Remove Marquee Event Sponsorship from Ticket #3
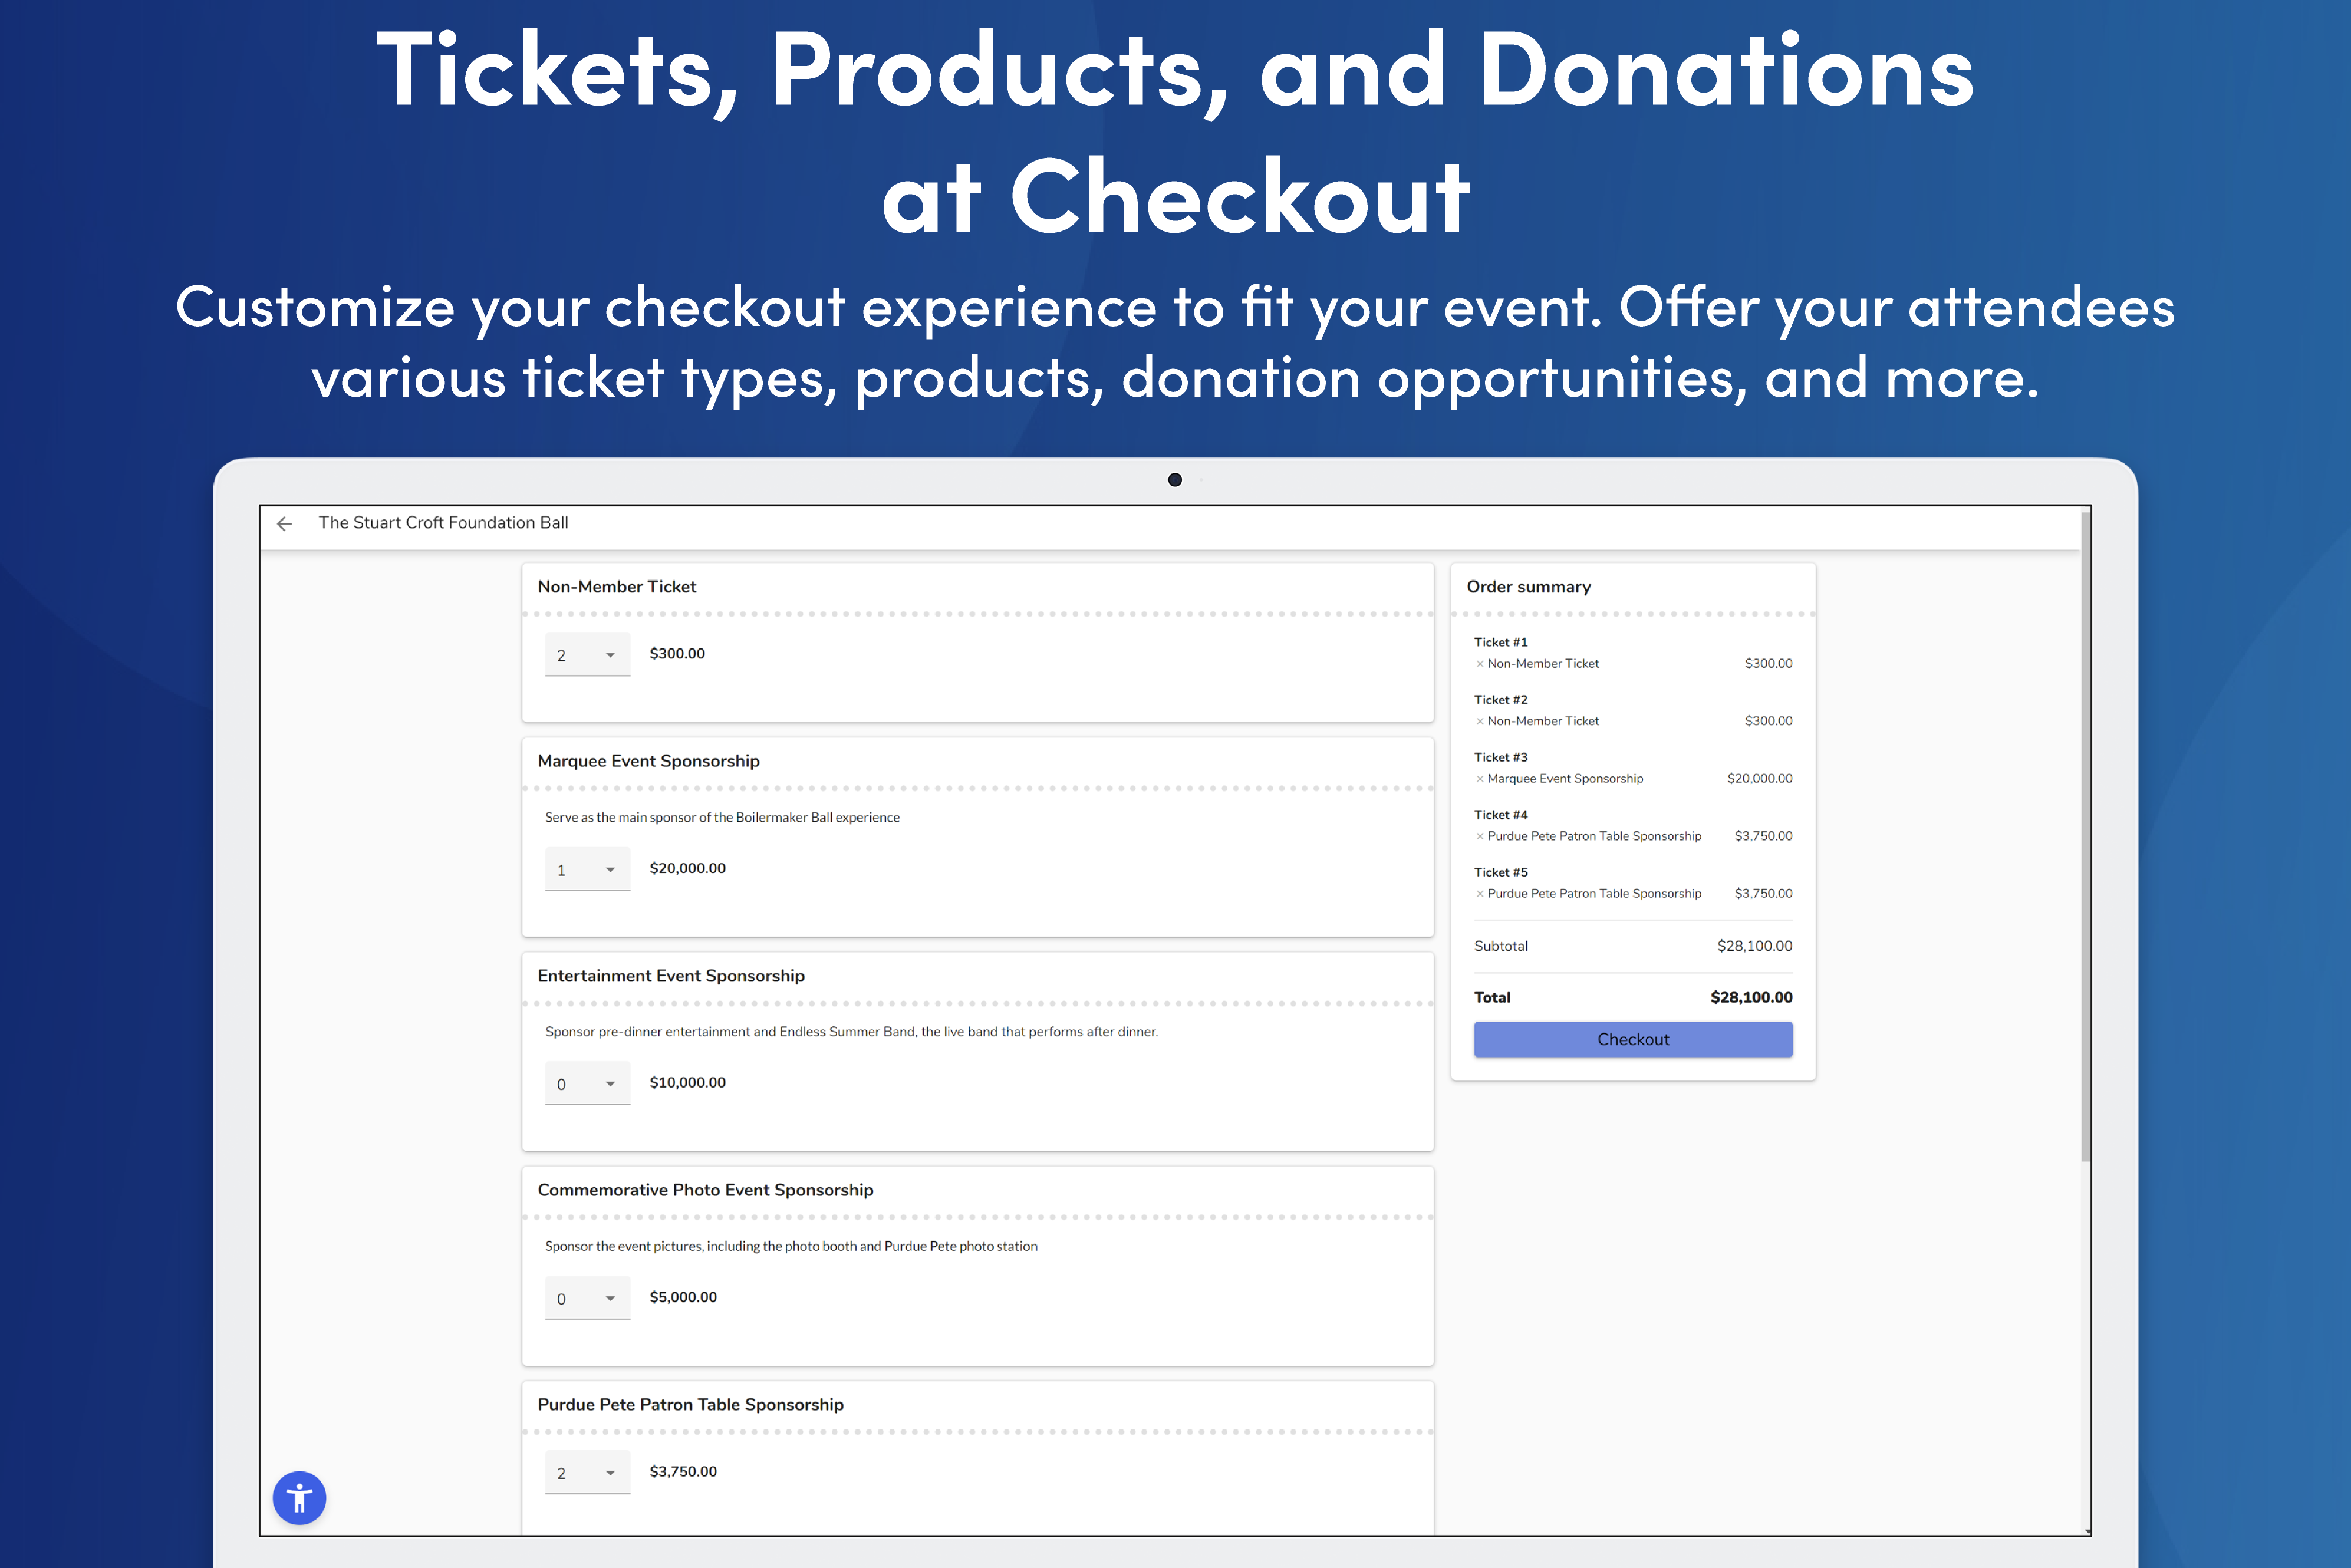This screenshot has width=2351, height=1568. click(1480, 778)
